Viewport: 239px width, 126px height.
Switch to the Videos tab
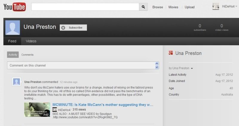tap(31, 41)
